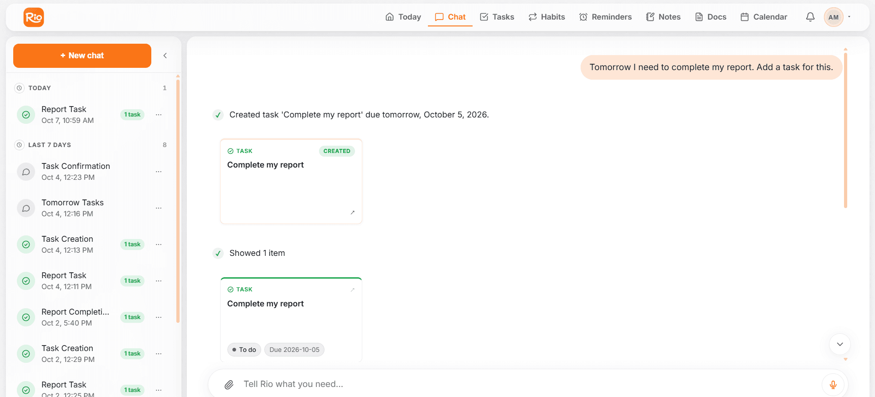Click the paperclip attachment icon

(x=229, y=385)
